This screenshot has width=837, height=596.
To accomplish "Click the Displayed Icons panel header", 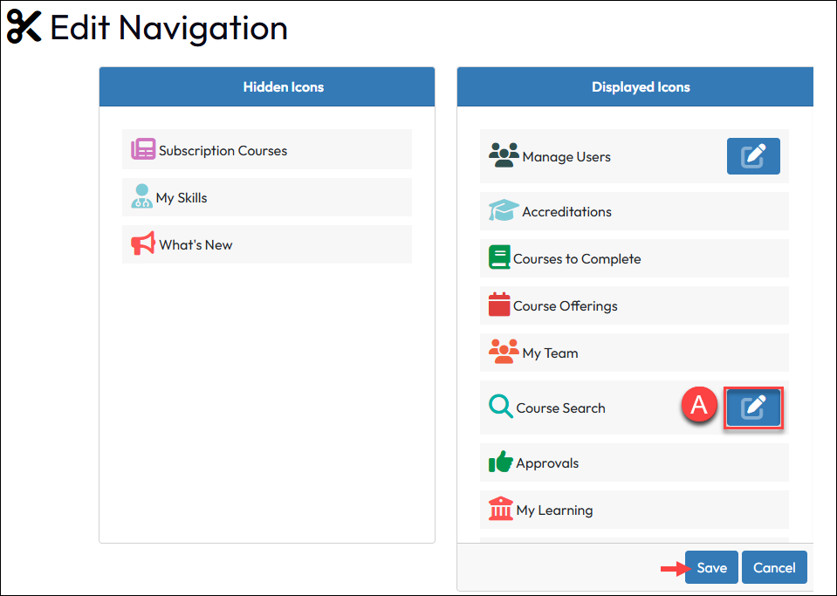I will point(640,87).
